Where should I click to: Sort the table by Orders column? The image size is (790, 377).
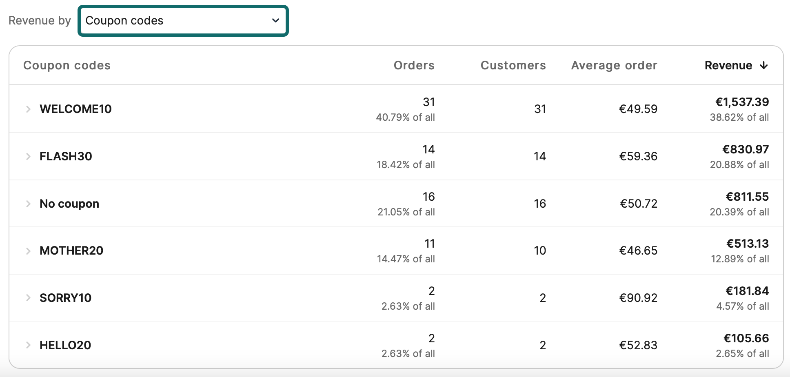point(414,65)
